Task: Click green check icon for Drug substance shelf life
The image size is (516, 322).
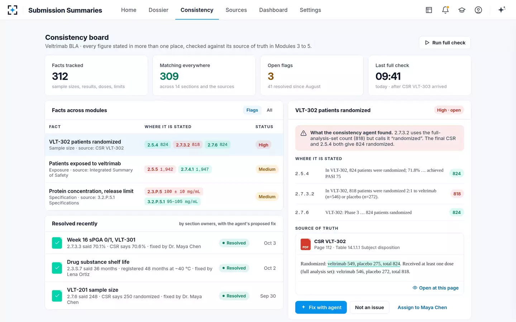Action: pyautogui.click(x=57, y=268)
